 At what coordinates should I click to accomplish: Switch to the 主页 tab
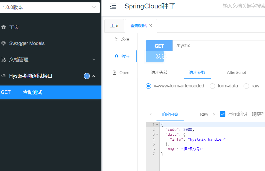[x=114, y=26]
